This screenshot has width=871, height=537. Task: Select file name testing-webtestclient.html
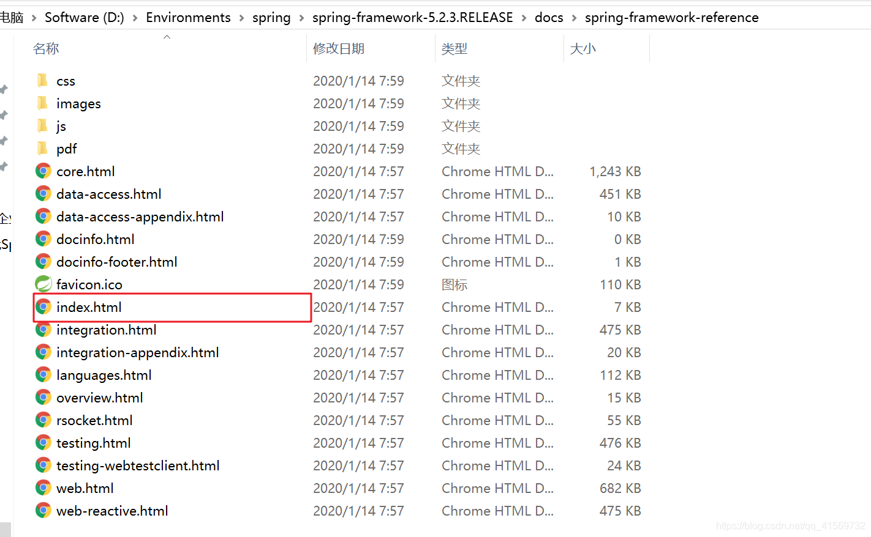tap(138, 465)
